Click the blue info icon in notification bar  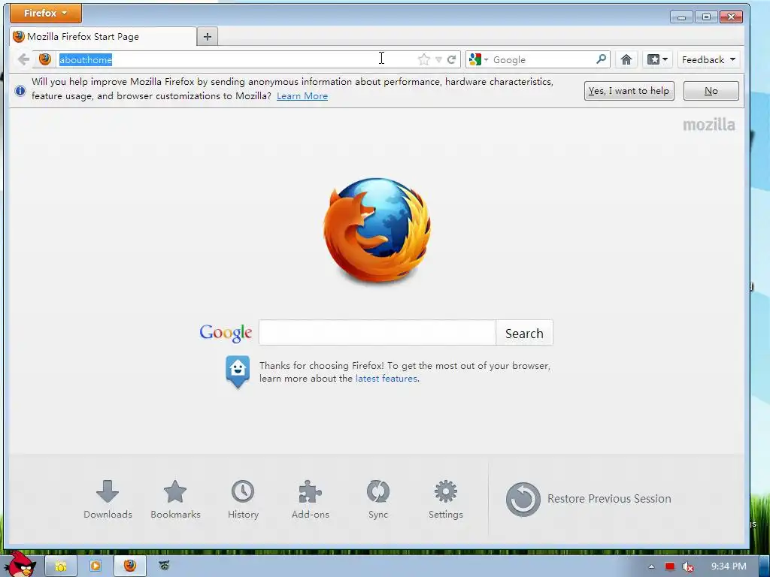(x=20, y=91)
